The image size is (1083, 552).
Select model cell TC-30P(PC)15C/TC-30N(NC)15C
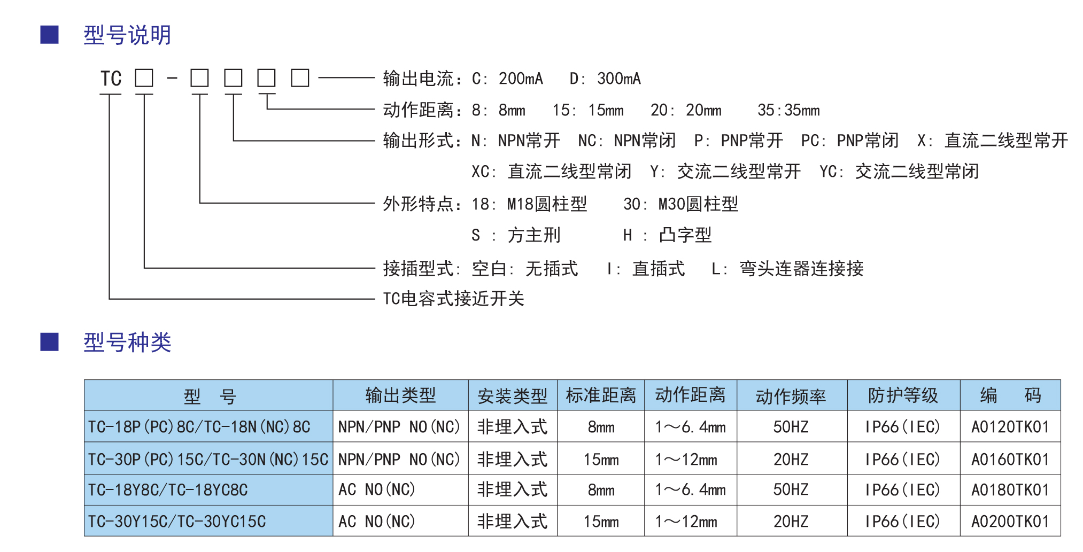pyautogui.click(x=208, y=460)
